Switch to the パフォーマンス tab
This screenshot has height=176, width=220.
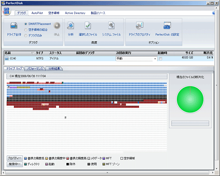[35, 69]
